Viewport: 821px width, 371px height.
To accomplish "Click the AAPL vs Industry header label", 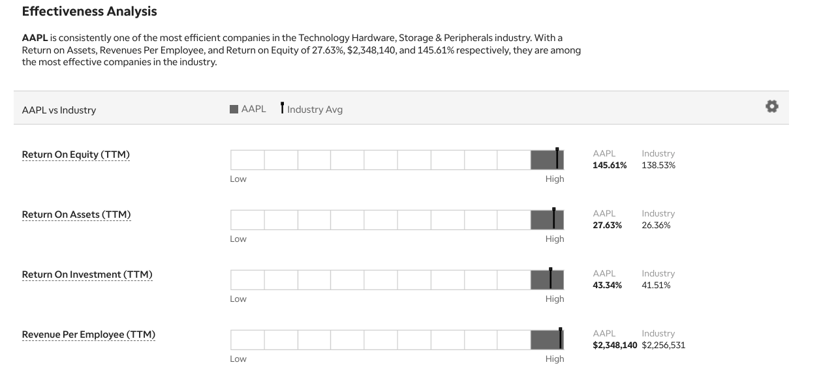I will pyautogui.click(x=59, y=110).
